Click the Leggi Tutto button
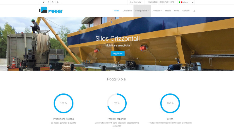This screenshot has width=234, height=133. (x=118, y=54)
